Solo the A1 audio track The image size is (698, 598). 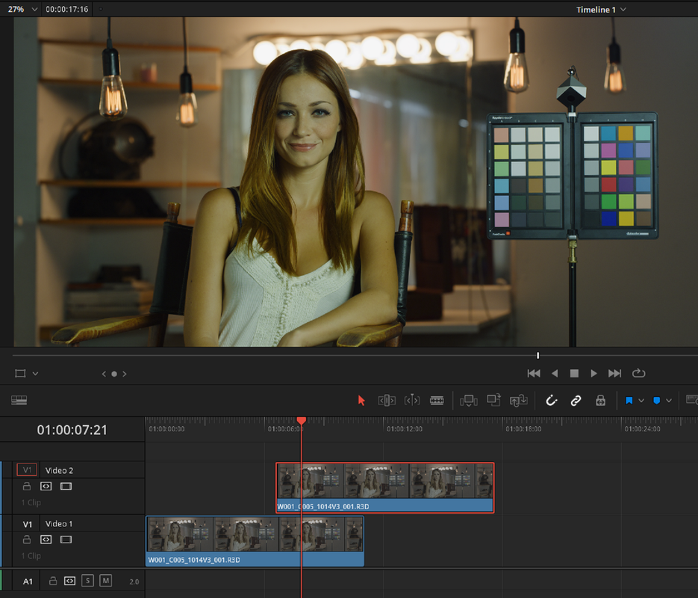87,581
